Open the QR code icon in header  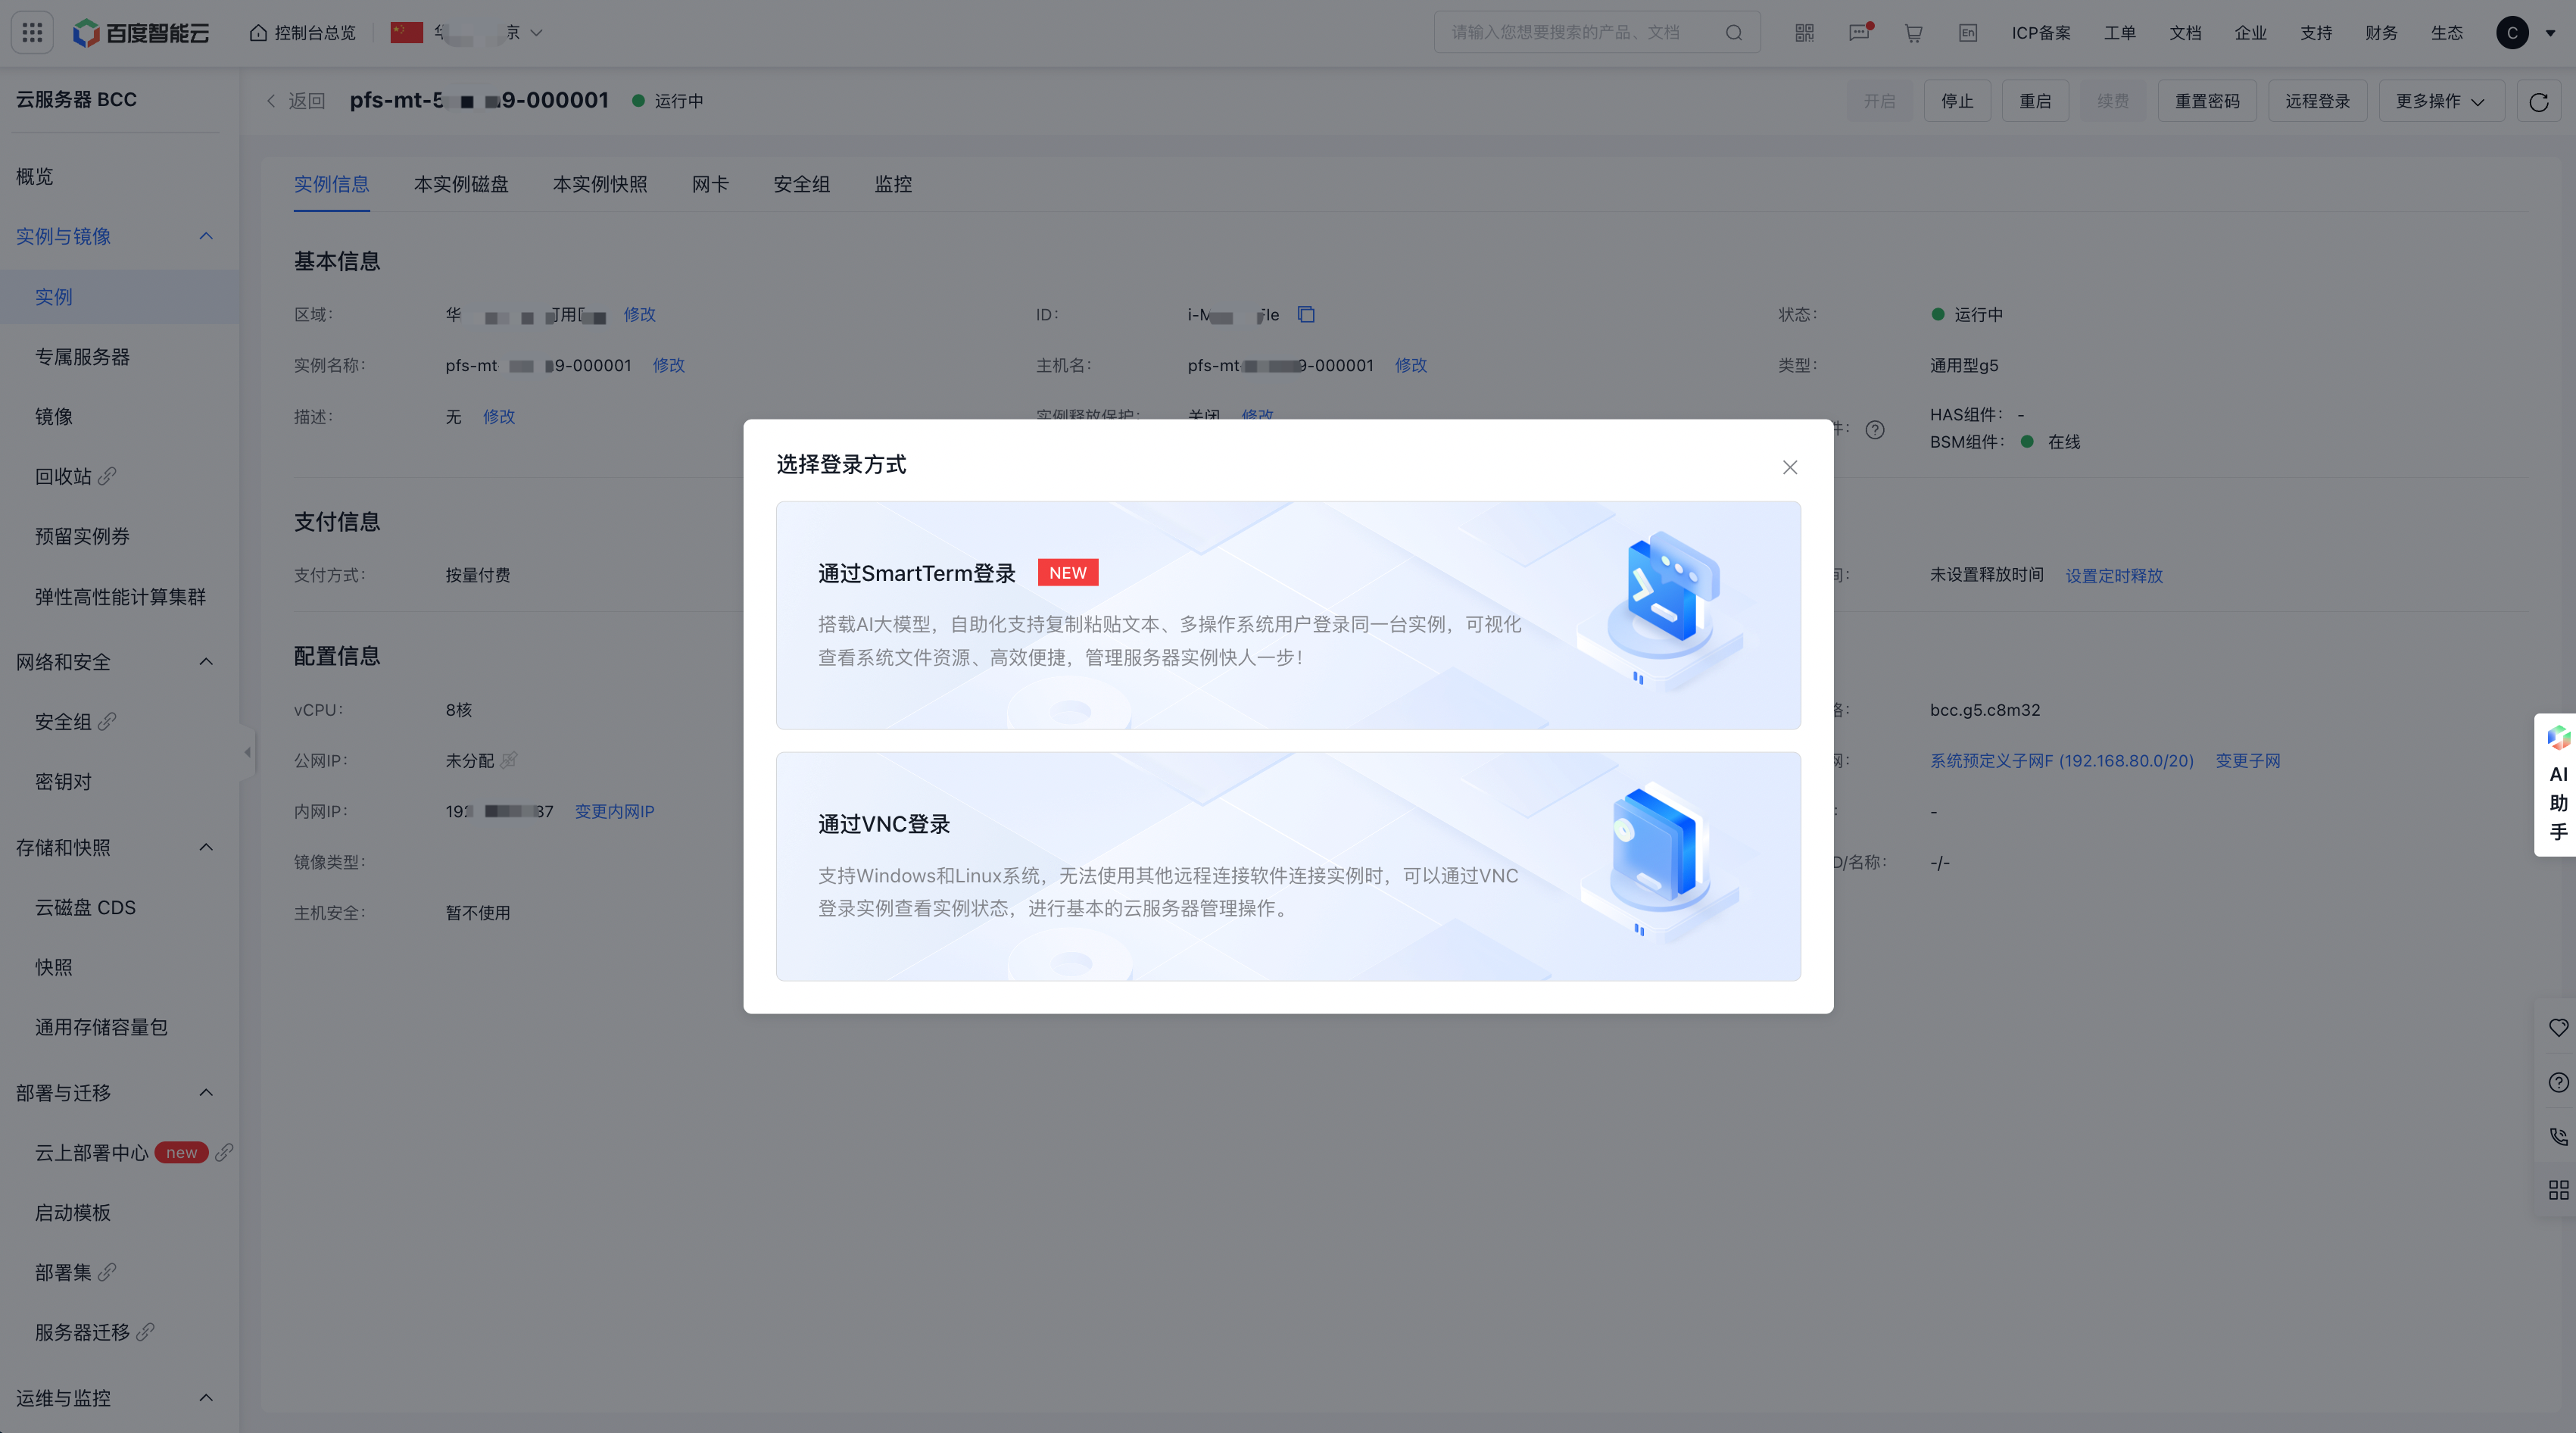[x=1804, y=33]
